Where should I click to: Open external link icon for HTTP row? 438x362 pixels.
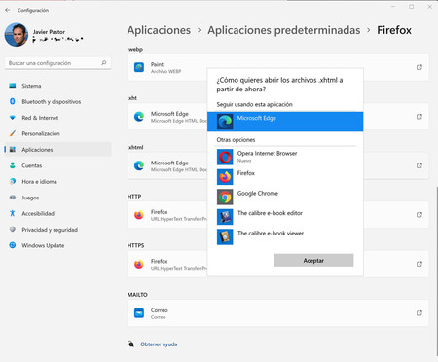click(420, 215)
